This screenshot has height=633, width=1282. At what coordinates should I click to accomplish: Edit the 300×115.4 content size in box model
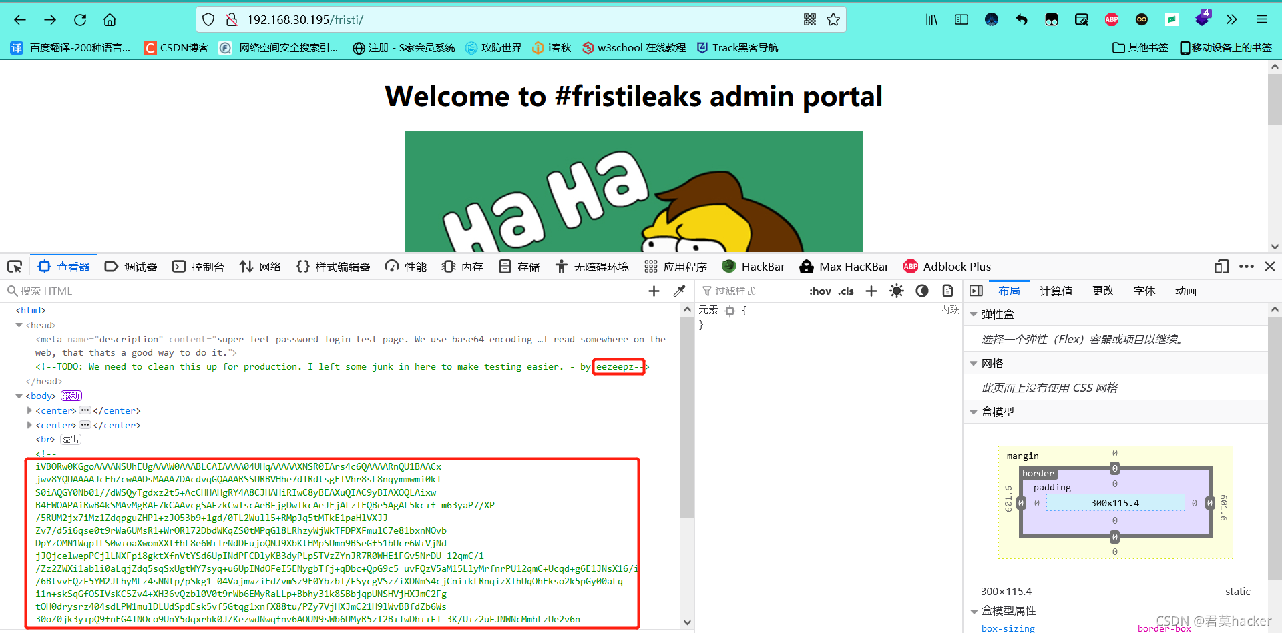[1115, 503]
